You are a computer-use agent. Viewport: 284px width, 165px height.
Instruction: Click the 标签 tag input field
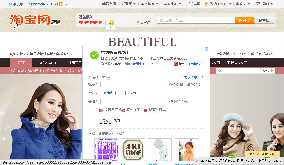[134, 84]
